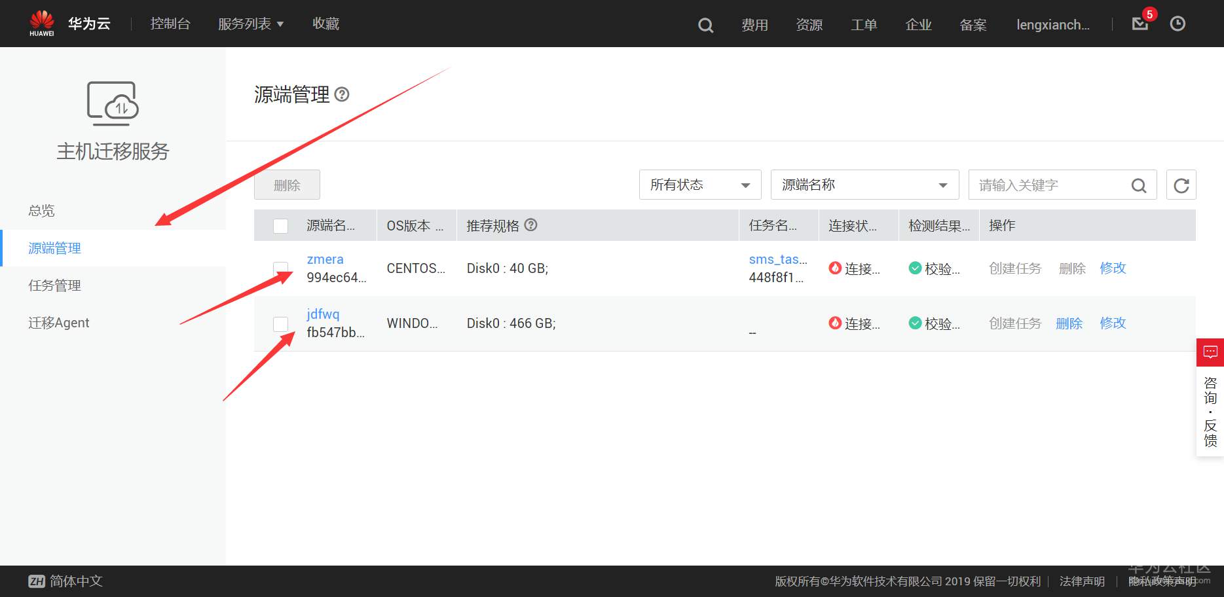Toggle the select-all checkbox in table header
The image size is (1224, 597).
pyautogui.click(x=280, y=226)
